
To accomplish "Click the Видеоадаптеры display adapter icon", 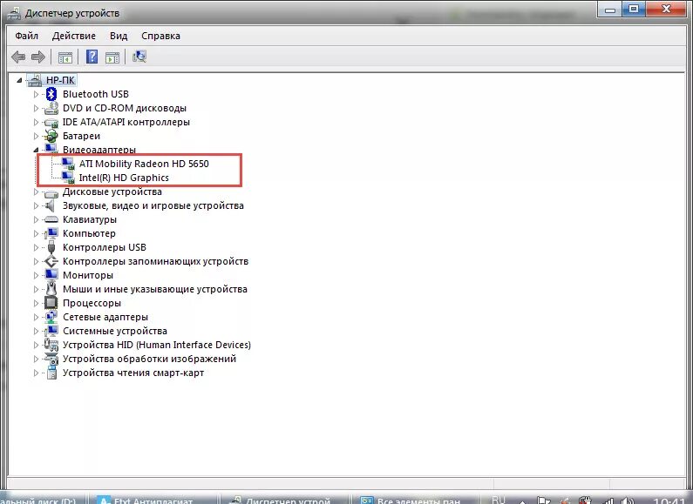I will coord(51,149).
